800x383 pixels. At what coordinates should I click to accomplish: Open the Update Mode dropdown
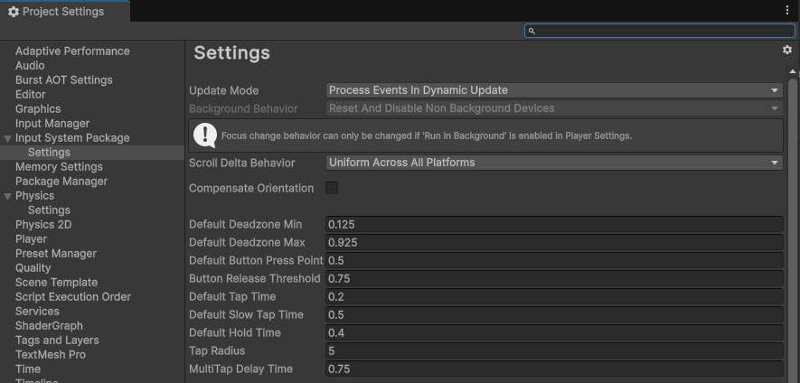click(554, 90)
